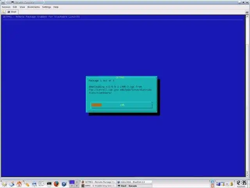Switch to virtual desktop 1
The height and width of the screenshot is (188, 250).
click(x=72, y=182)
